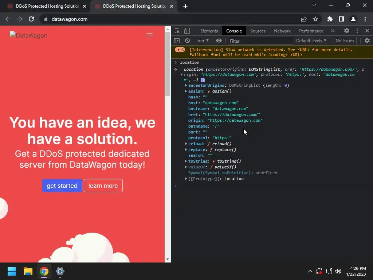Click the DataWagon logo
Image resolution: width=373 pixels, height=280 pixels.
coord(28,35)
